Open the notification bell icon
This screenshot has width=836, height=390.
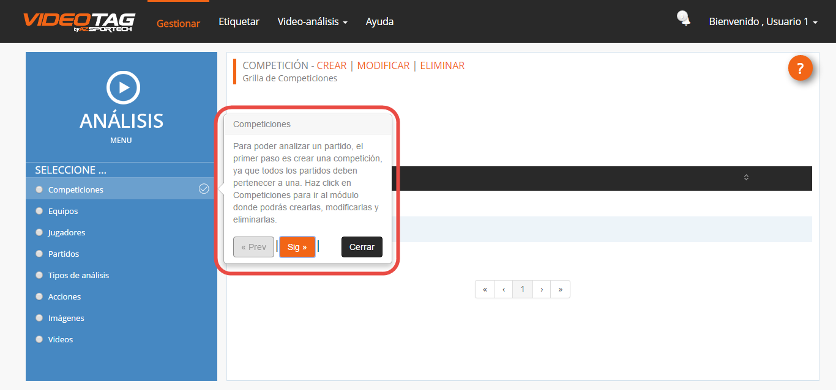pos(683,19)
